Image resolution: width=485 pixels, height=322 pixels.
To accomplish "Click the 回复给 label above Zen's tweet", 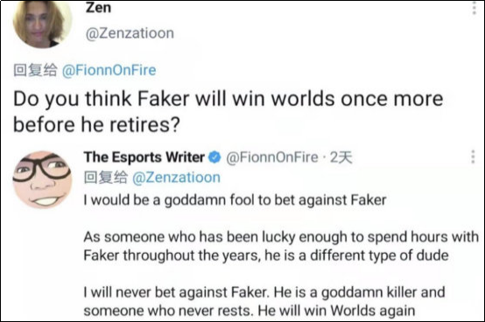I will pos(35,70).
